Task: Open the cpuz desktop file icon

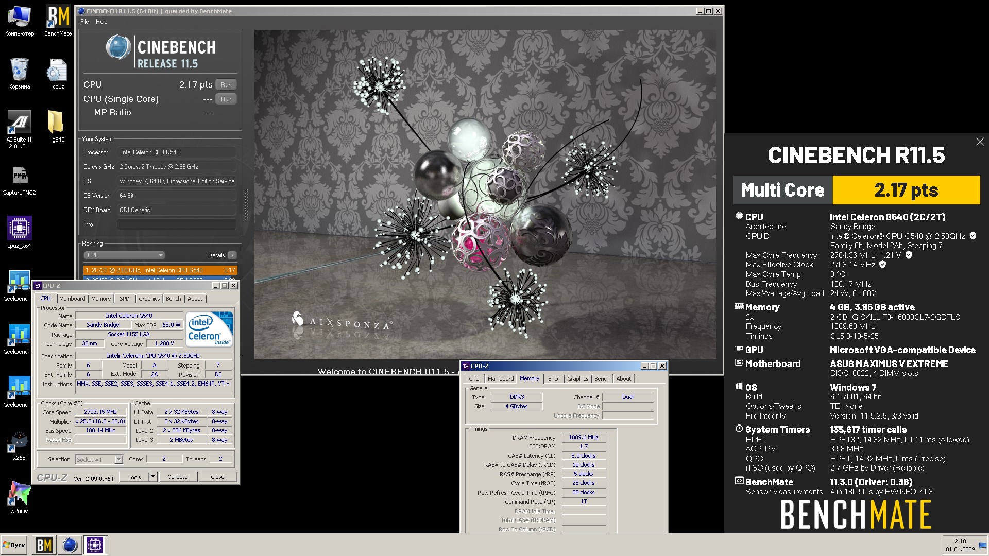Action: [x=58, y=73]
